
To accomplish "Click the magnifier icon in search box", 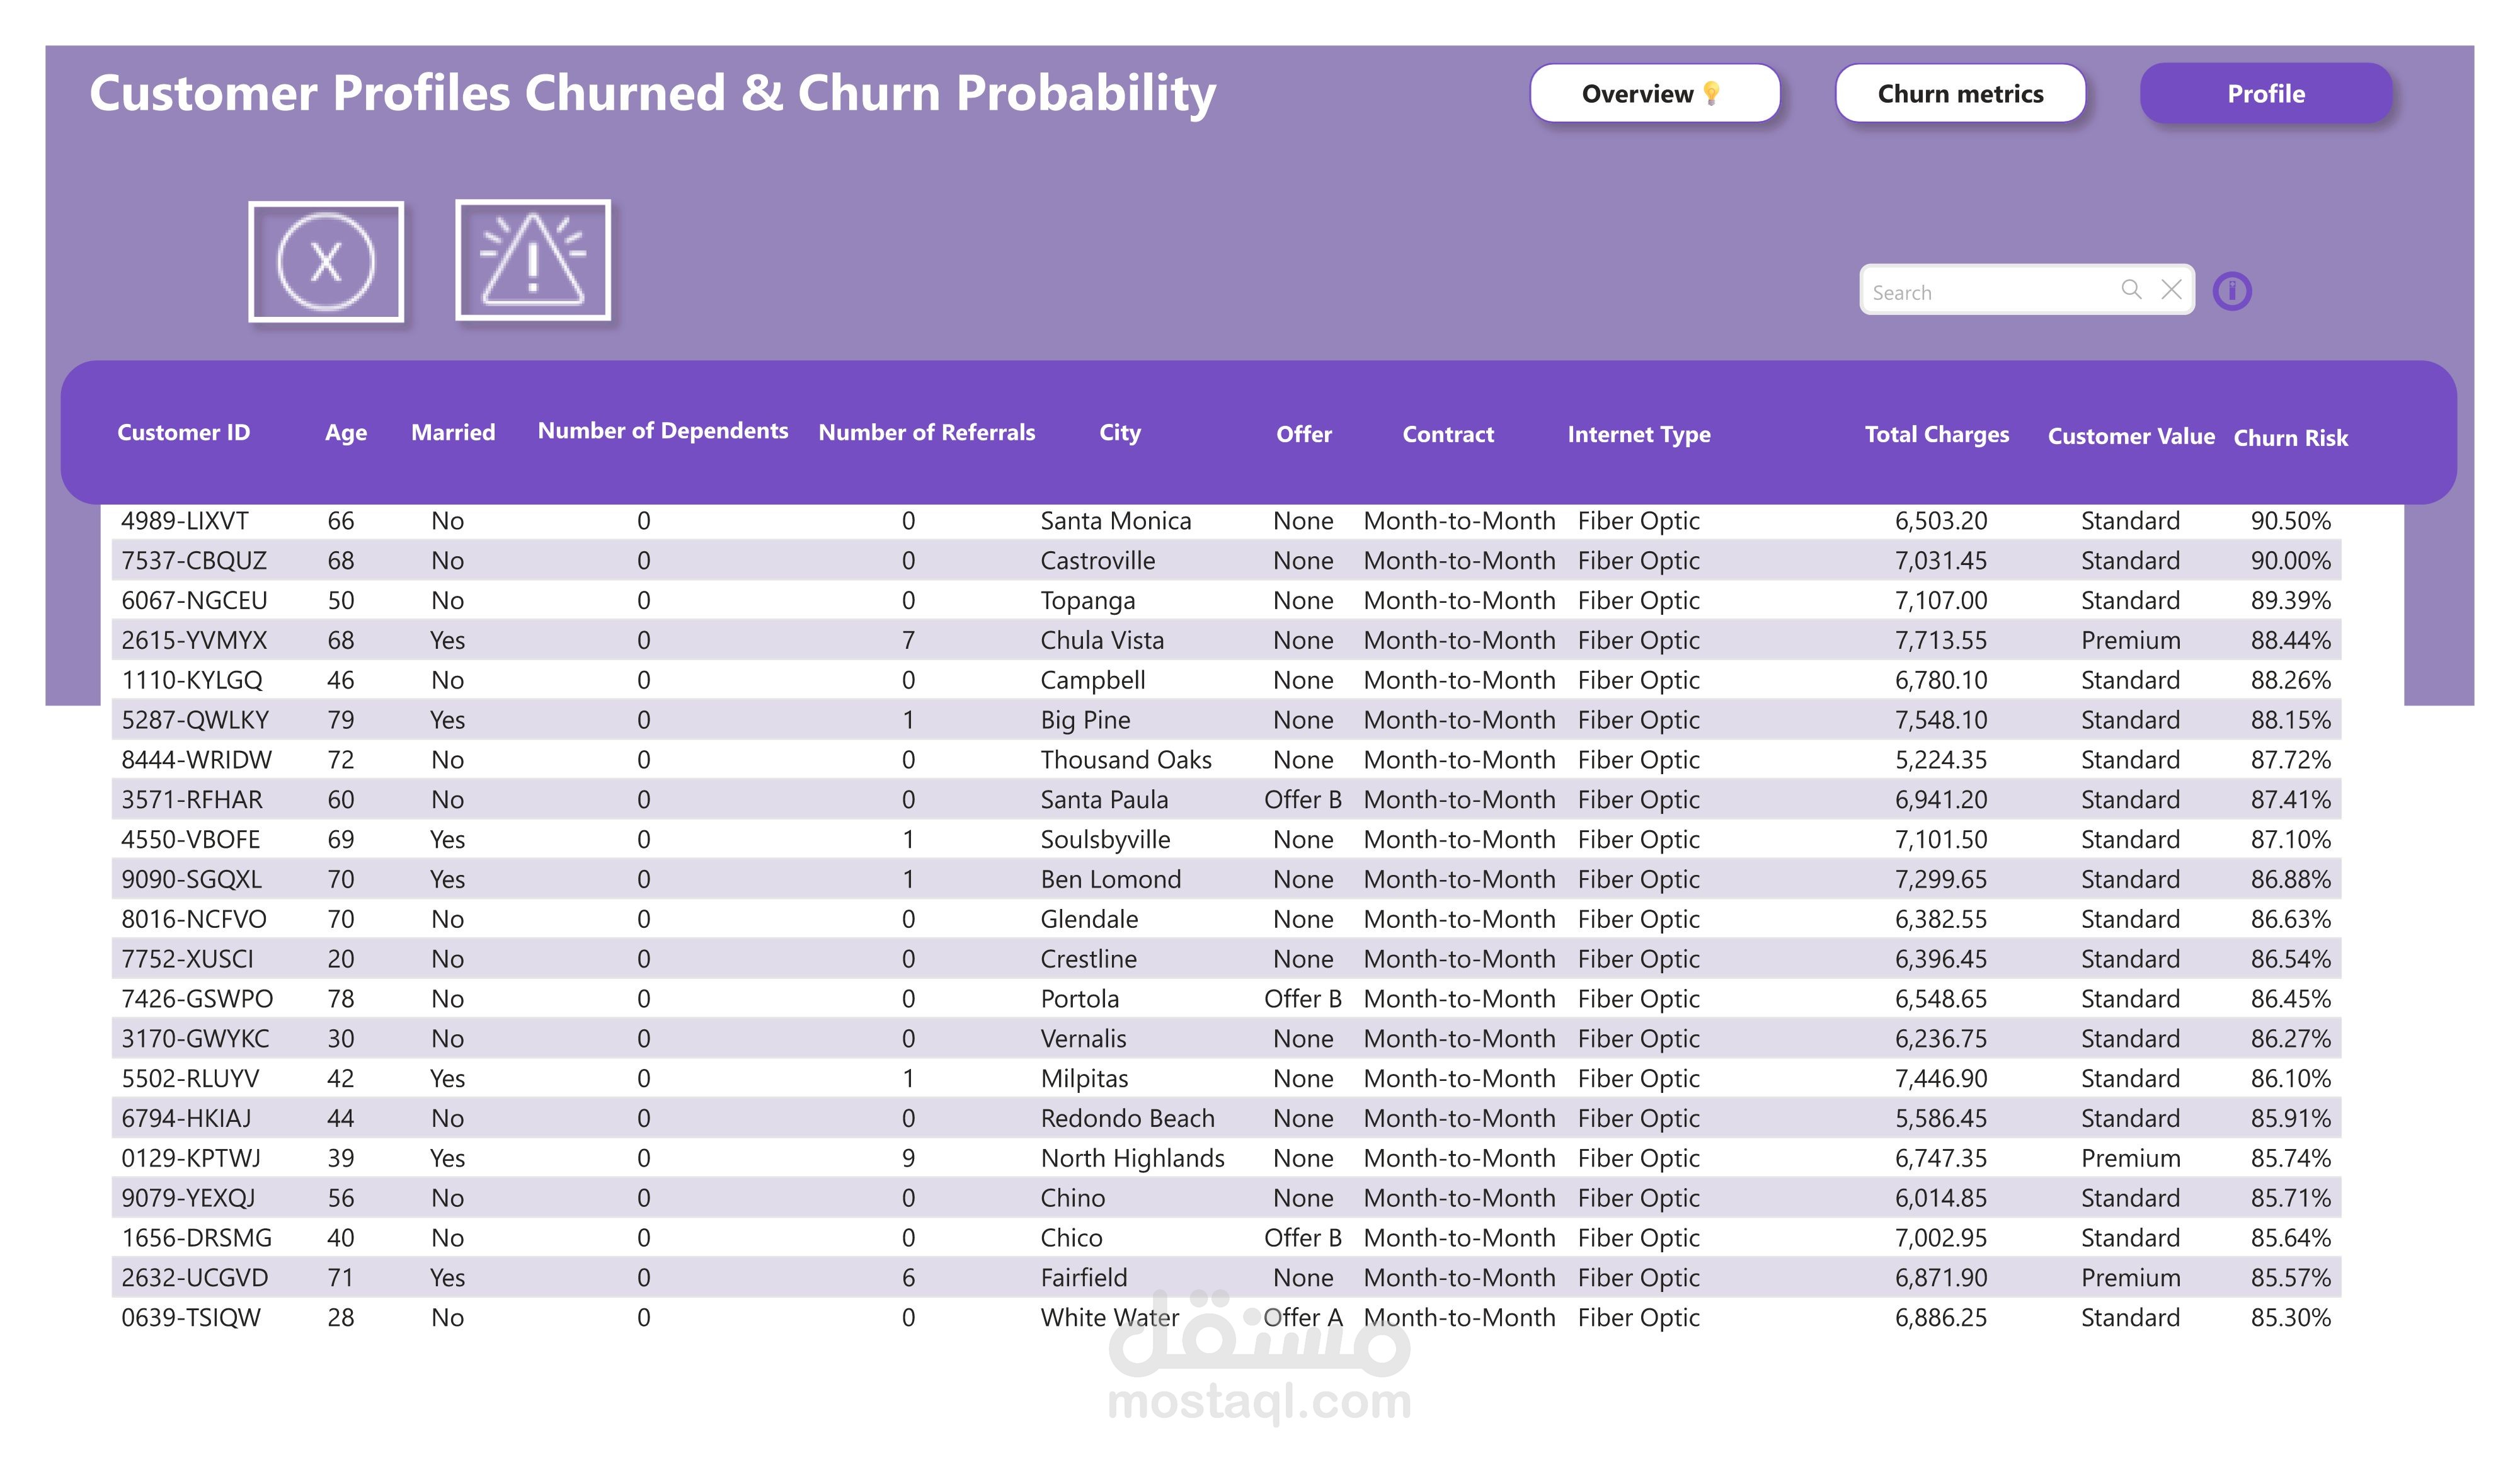I will point(2131,290).
